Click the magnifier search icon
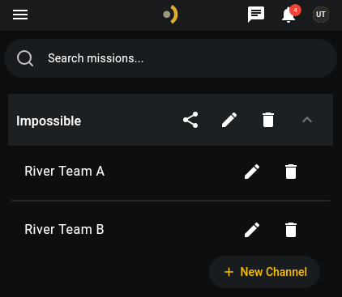 click(25, 58)
